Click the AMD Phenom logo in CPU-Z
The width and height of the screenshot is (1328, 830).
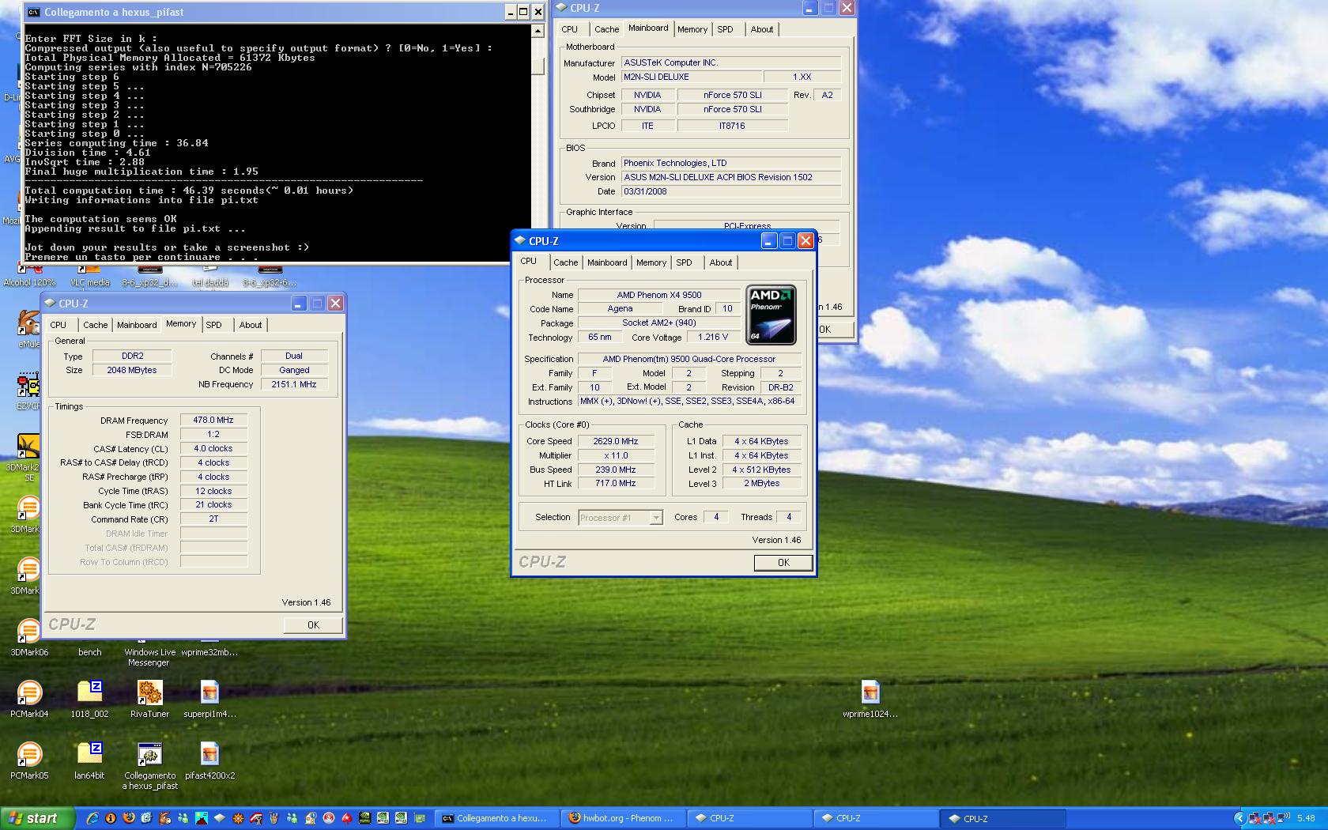(771, 315)
